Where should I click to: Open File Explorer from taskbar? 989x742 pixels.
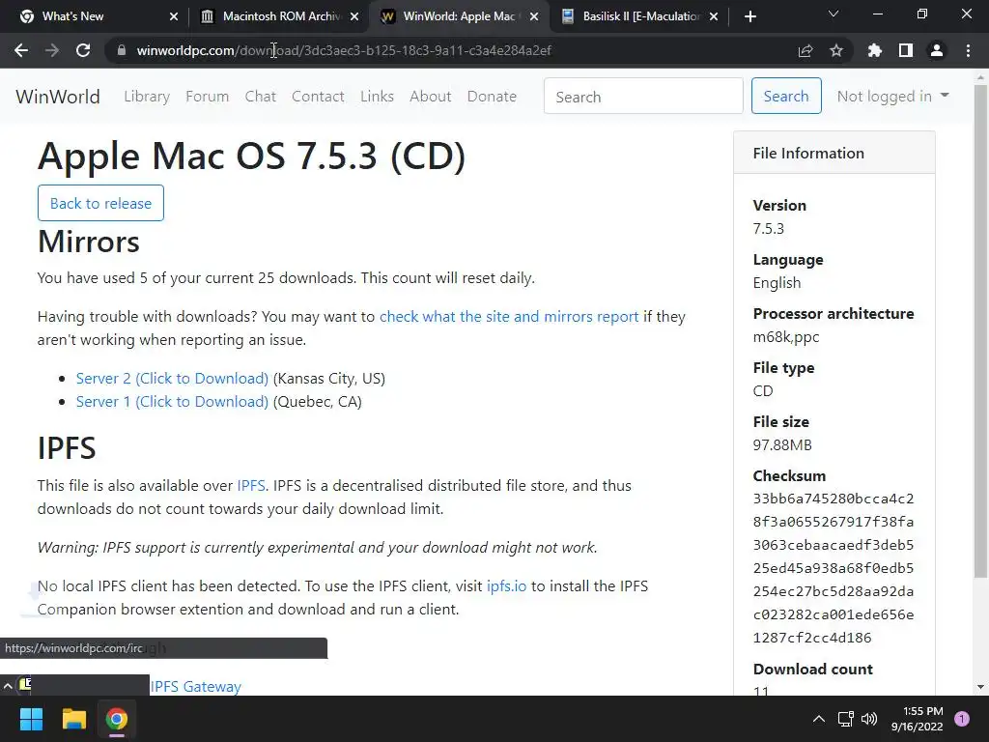click(x=73, y=719)
